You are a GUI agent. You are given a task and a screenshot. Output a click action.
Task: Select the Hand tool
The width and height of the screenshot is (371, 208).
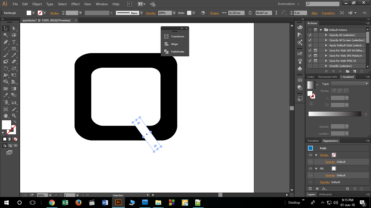(5, 116)
